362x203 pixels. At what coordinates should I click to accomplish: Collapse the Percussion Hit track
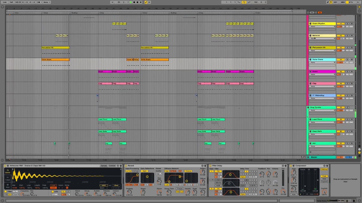310,48
